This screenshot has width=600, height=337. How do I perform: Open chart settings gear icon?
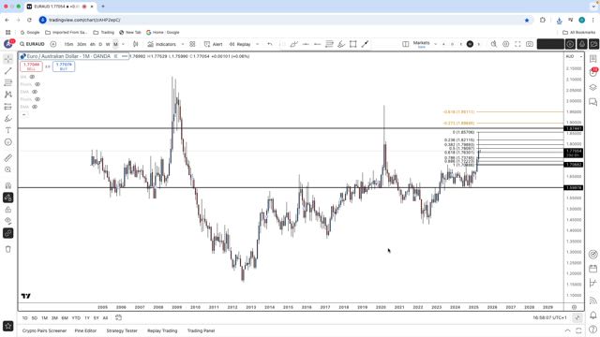point(506,44)
